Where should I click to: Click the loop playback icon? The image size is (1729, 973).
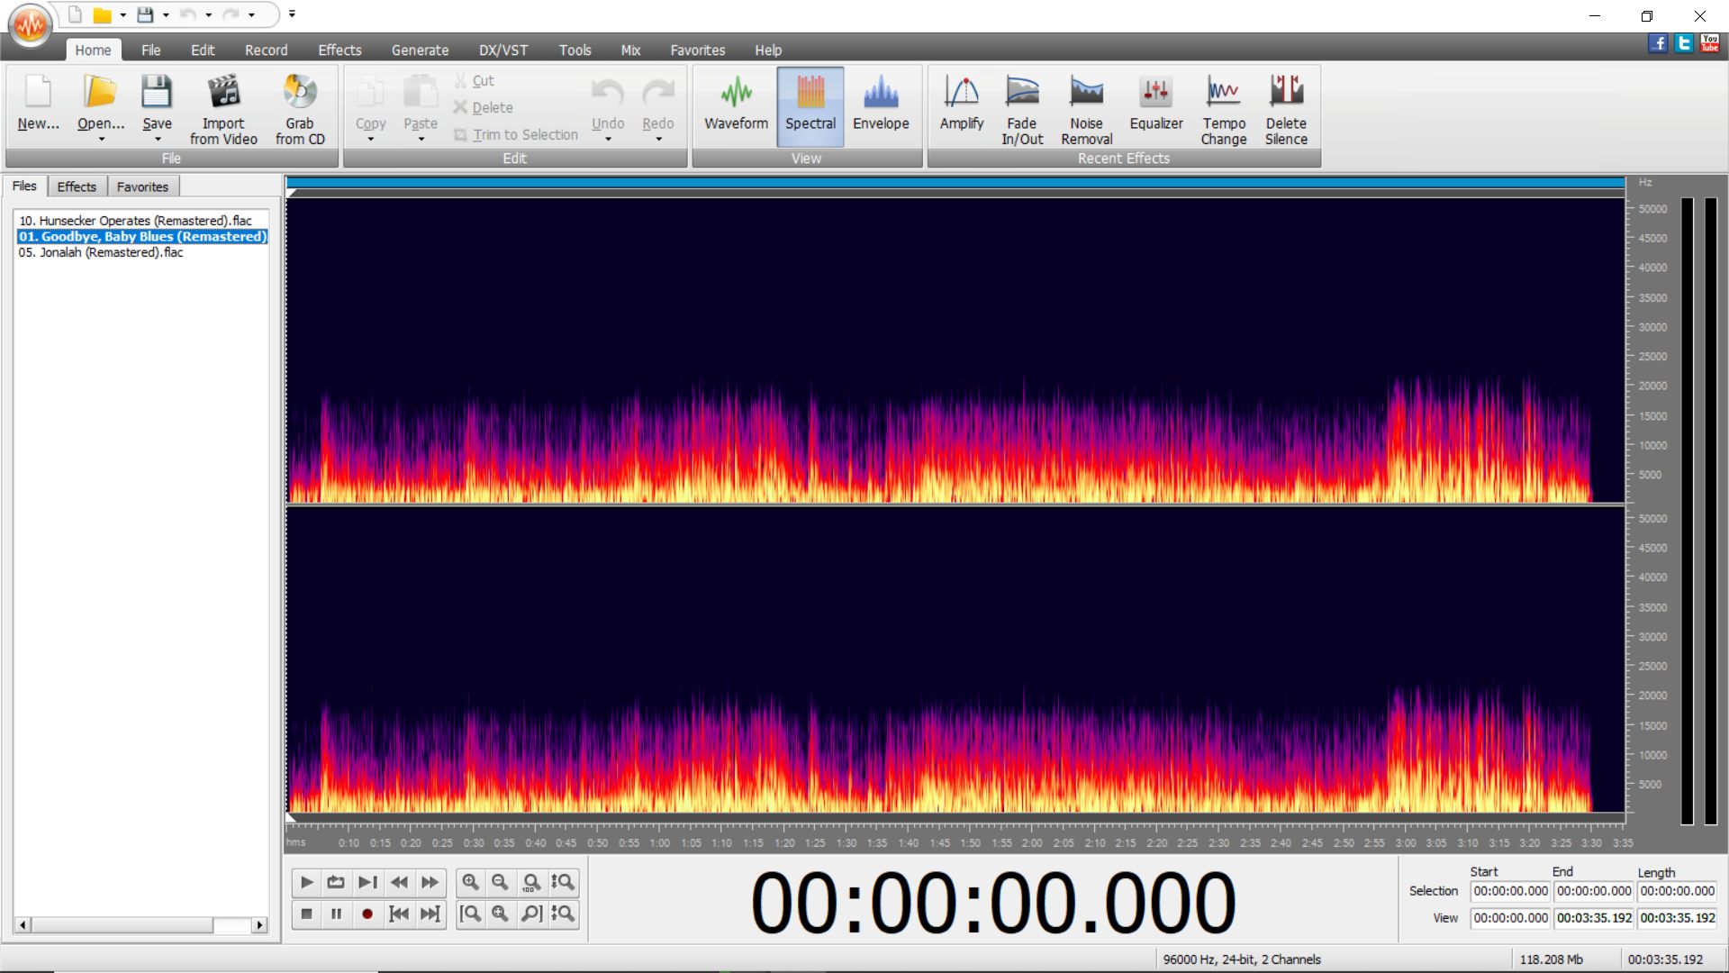tap(336, 882)
